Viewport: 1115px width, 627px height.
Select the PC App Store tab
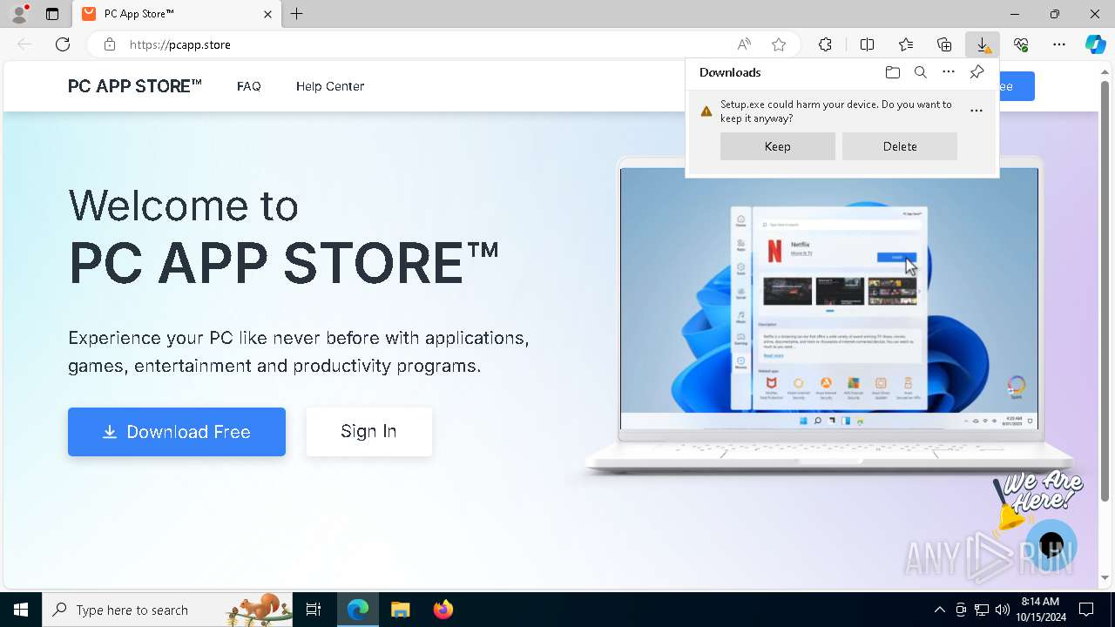pyautogui.click(x=177, y=14)
